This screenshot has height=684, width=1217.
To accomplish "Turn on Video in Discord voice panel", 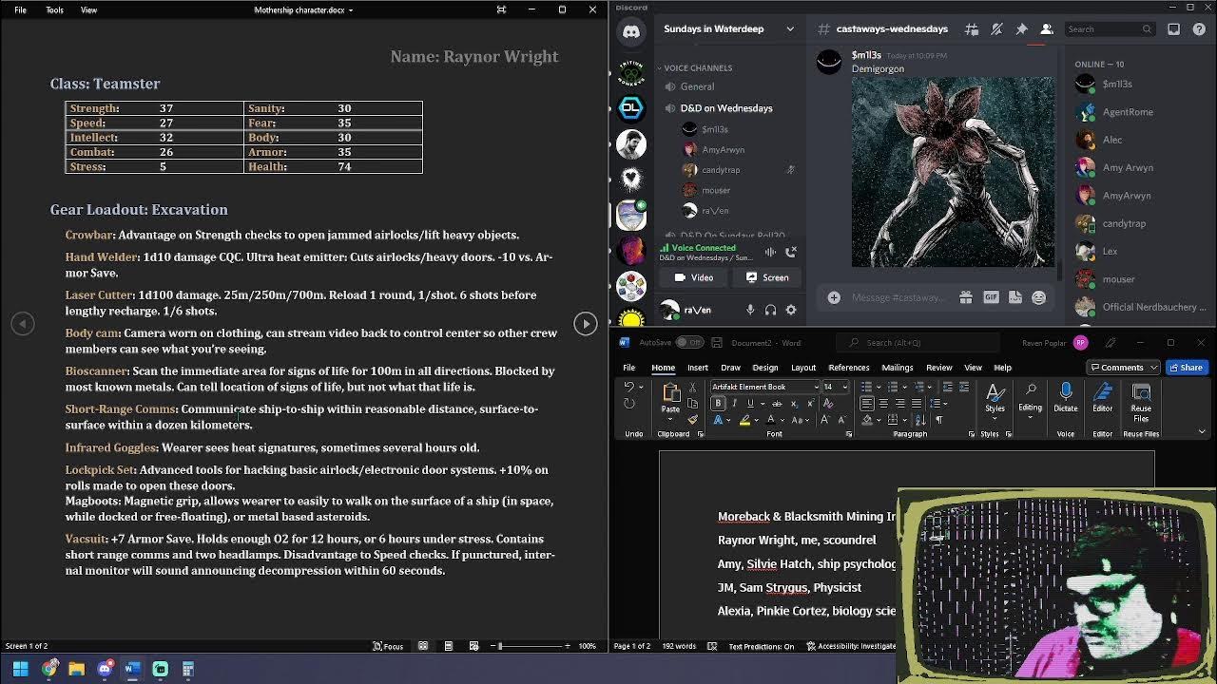I will tap(694, 277).
